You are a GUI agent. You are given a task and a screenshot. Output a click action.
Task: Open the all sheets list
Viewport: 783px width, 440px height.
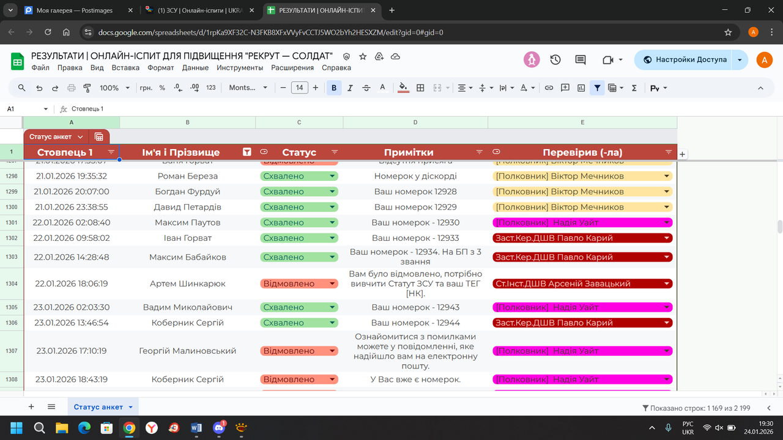(x=51, y=406)
